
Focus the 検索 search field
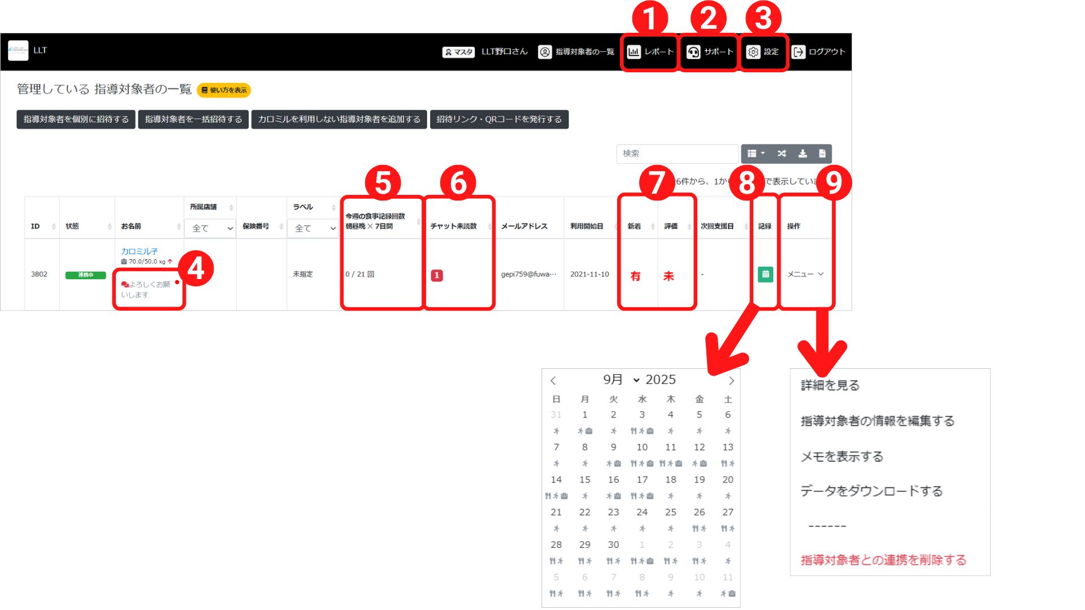tap(677, 154)
